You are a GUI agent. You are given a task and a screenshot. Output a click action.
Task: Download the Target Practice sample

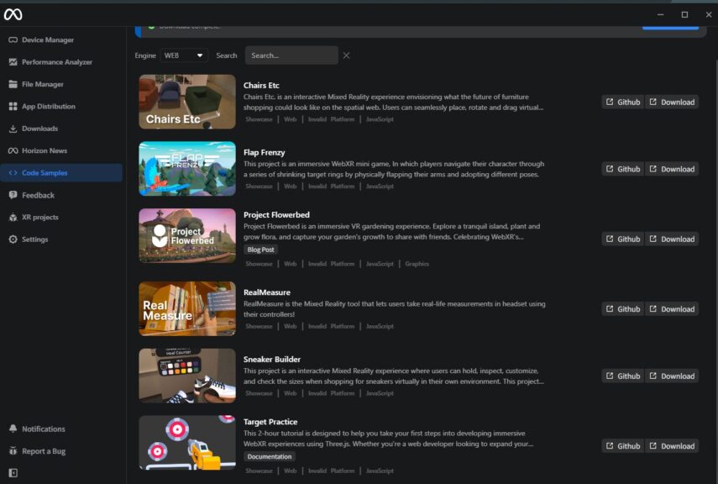672,446
